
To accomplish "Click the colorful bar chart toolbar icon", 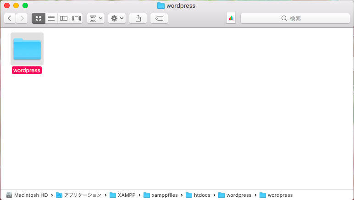I will 231,18.
